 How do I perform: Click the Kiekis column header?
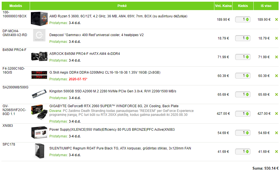pyautogui.click(x=243, y=6)
